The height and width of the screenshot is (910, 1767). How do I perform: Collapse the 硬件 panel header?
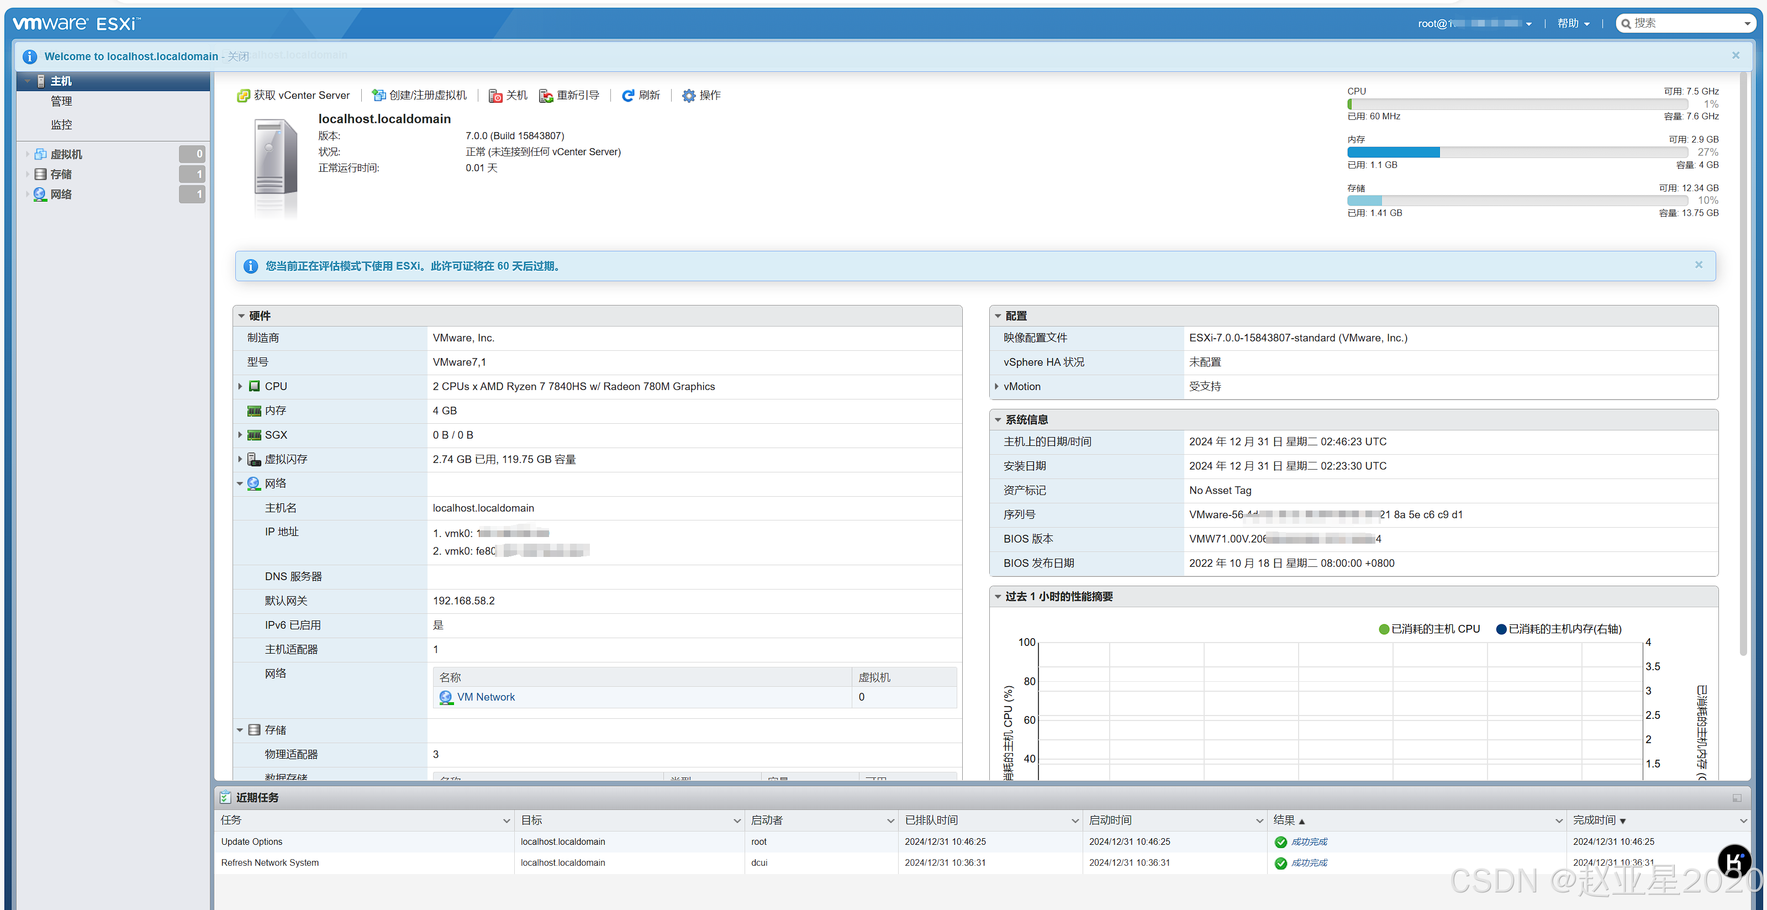pos(241,317)
